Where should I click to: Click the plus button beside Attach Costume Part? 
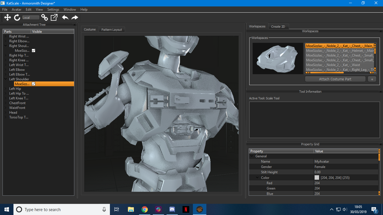tap(372, 79)
